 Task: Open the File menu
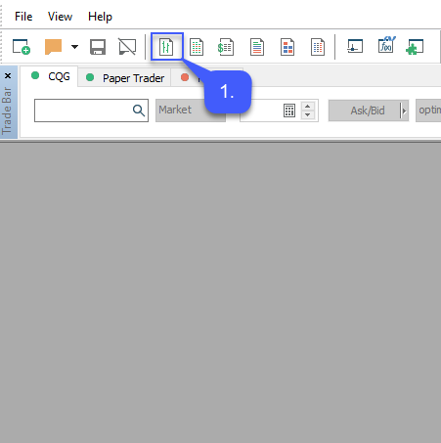[x=23, y=17]
